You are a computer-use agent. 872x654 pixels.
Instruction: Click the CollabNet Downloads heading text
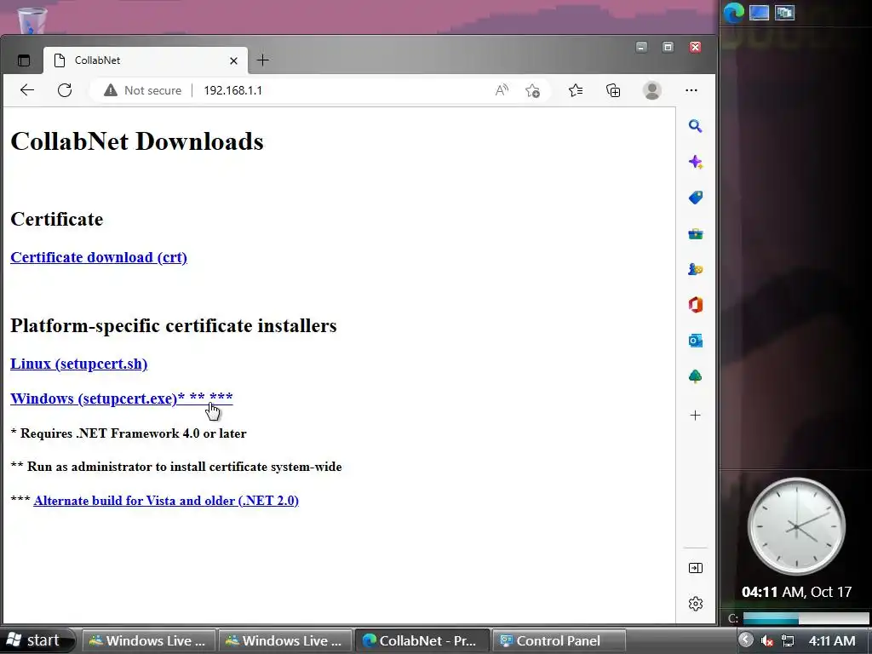tap(137, 141)
